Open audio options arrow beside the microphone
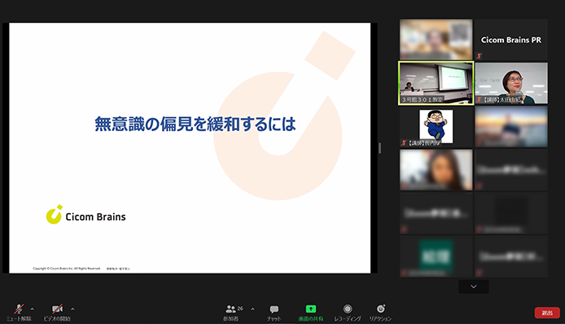The height and width of the screenshot is (324, 565). coord(32,309)
